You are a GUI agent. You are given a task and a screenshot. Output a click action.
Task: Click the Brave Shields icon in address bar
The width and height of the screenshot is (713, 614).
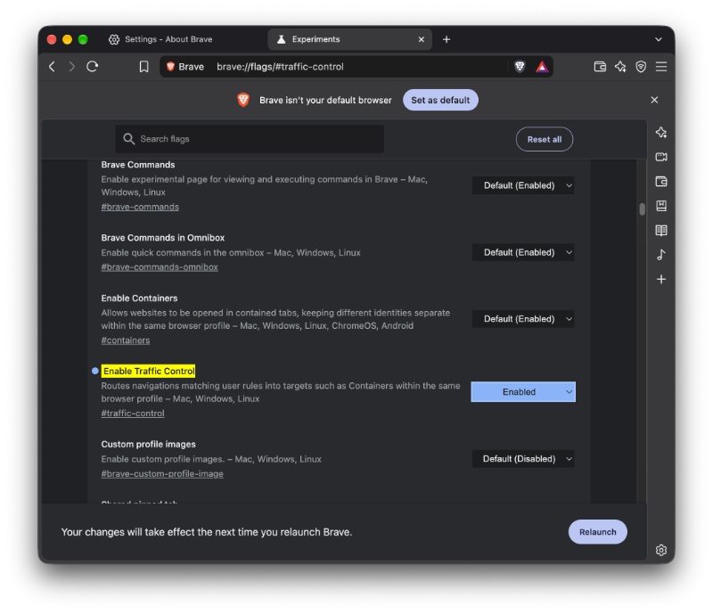coord(520,67)
